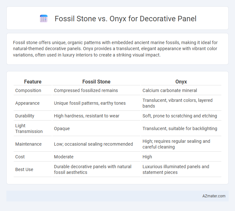This screenshot has width=235, height=211.
Task: Click the calendar grid icon beside the title
Action: pyautogui.click(x=44, y=19)
